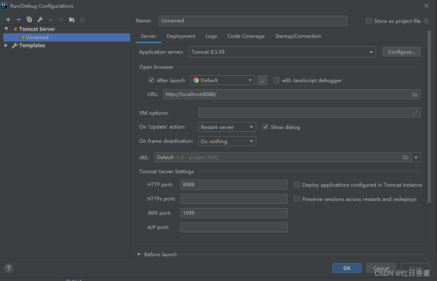Screen dimensions: 437x281
Task: Click project file settings gear
Action: click(426, 21)
